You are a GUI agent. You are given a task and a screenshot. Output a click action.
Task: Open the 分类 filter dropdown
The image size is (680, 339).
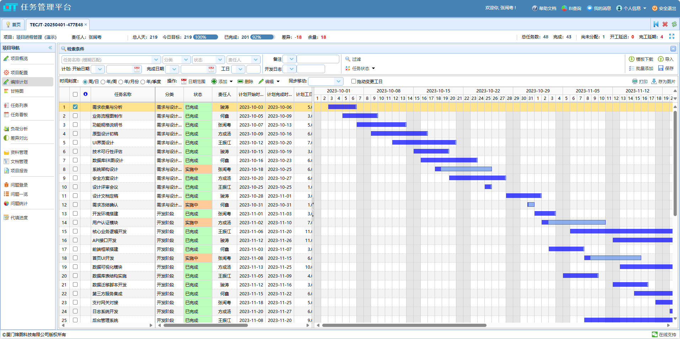click(186, 60)
